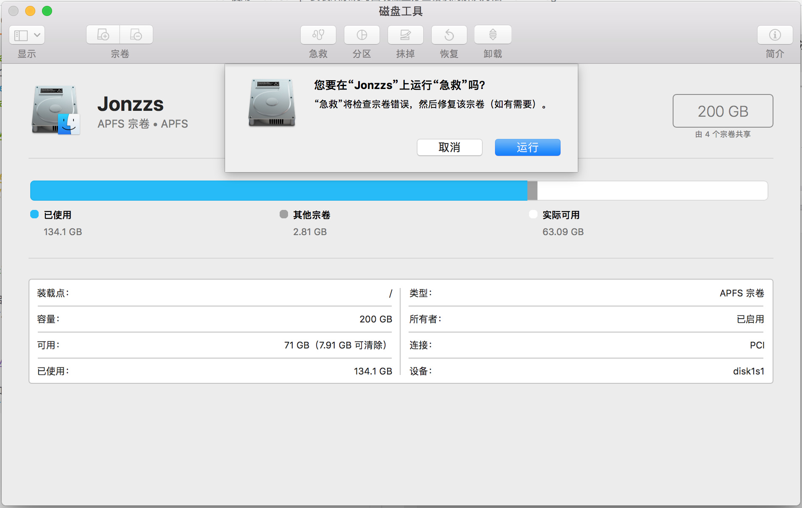Click the Erase (抹掉) toolbar icon
802x508 pixels.
tap(405, 35)
